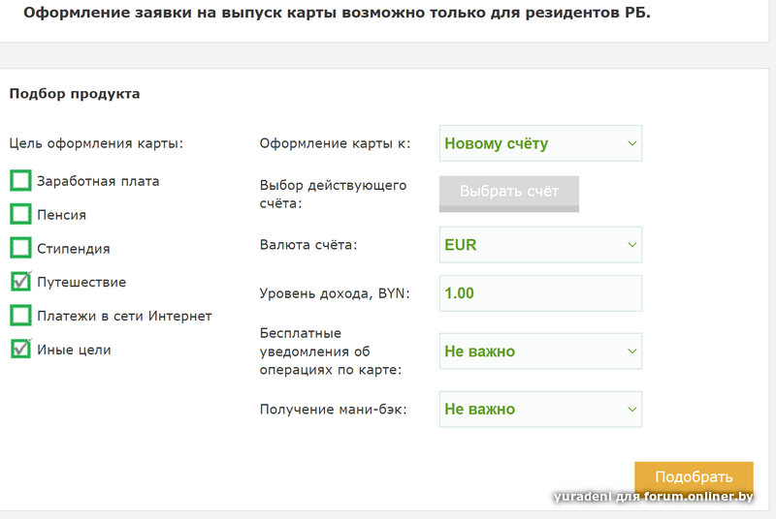
Task: Click the Стипендия label text
Action: point(74,249)
